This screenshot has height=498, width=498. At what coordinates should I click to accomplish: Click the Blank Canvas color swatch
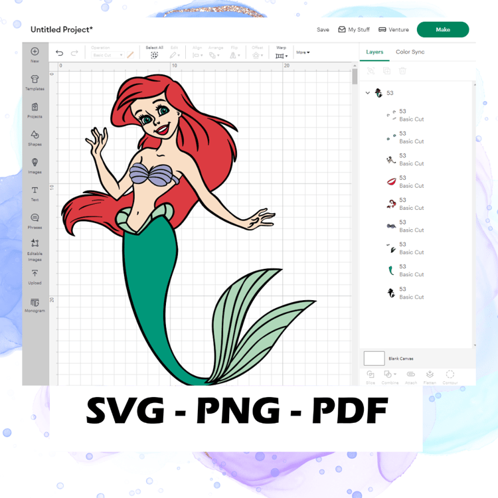(x=374, y=359)
